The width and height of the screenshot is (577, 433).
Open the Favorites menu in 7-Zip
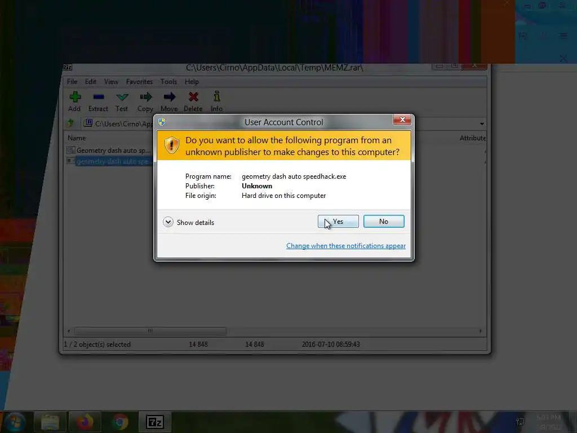[x=139, y=82]
